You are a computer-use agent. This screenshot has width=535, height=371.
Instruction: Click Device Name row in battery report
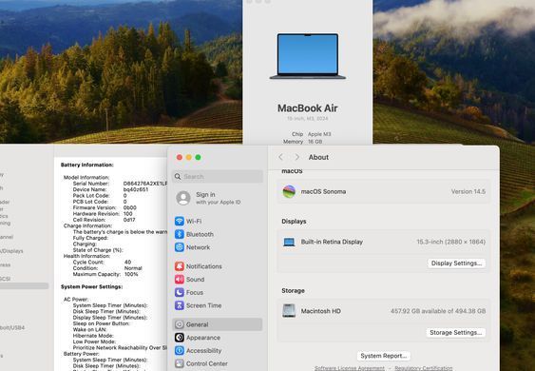pyautogui.click(x=110, y=189)
